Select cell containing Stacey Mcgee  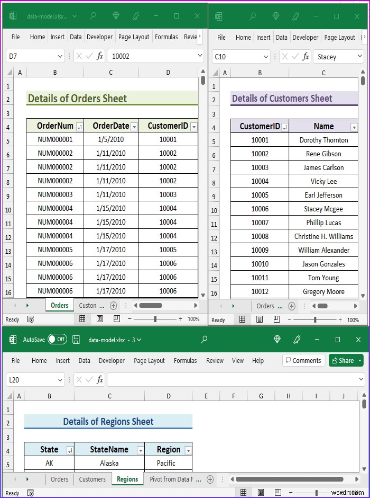[x=323, y=209]
